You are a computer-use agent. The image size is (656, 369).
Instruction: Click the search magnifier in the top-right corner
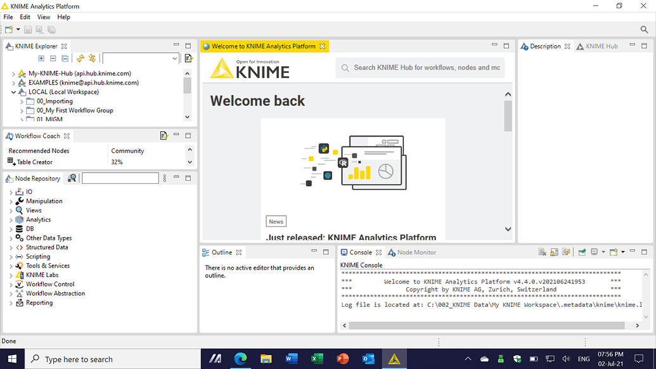pyautogui.click(x=645, y=29)
